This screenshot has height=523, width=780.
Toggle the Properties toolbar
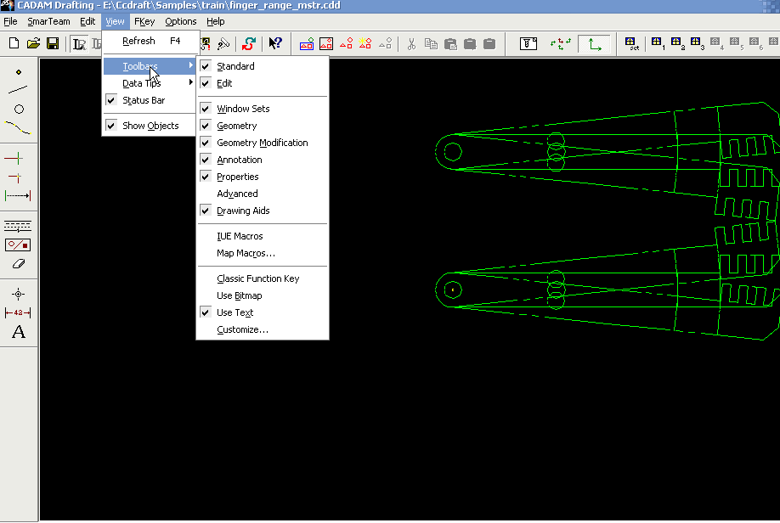(x=263, y=177)
